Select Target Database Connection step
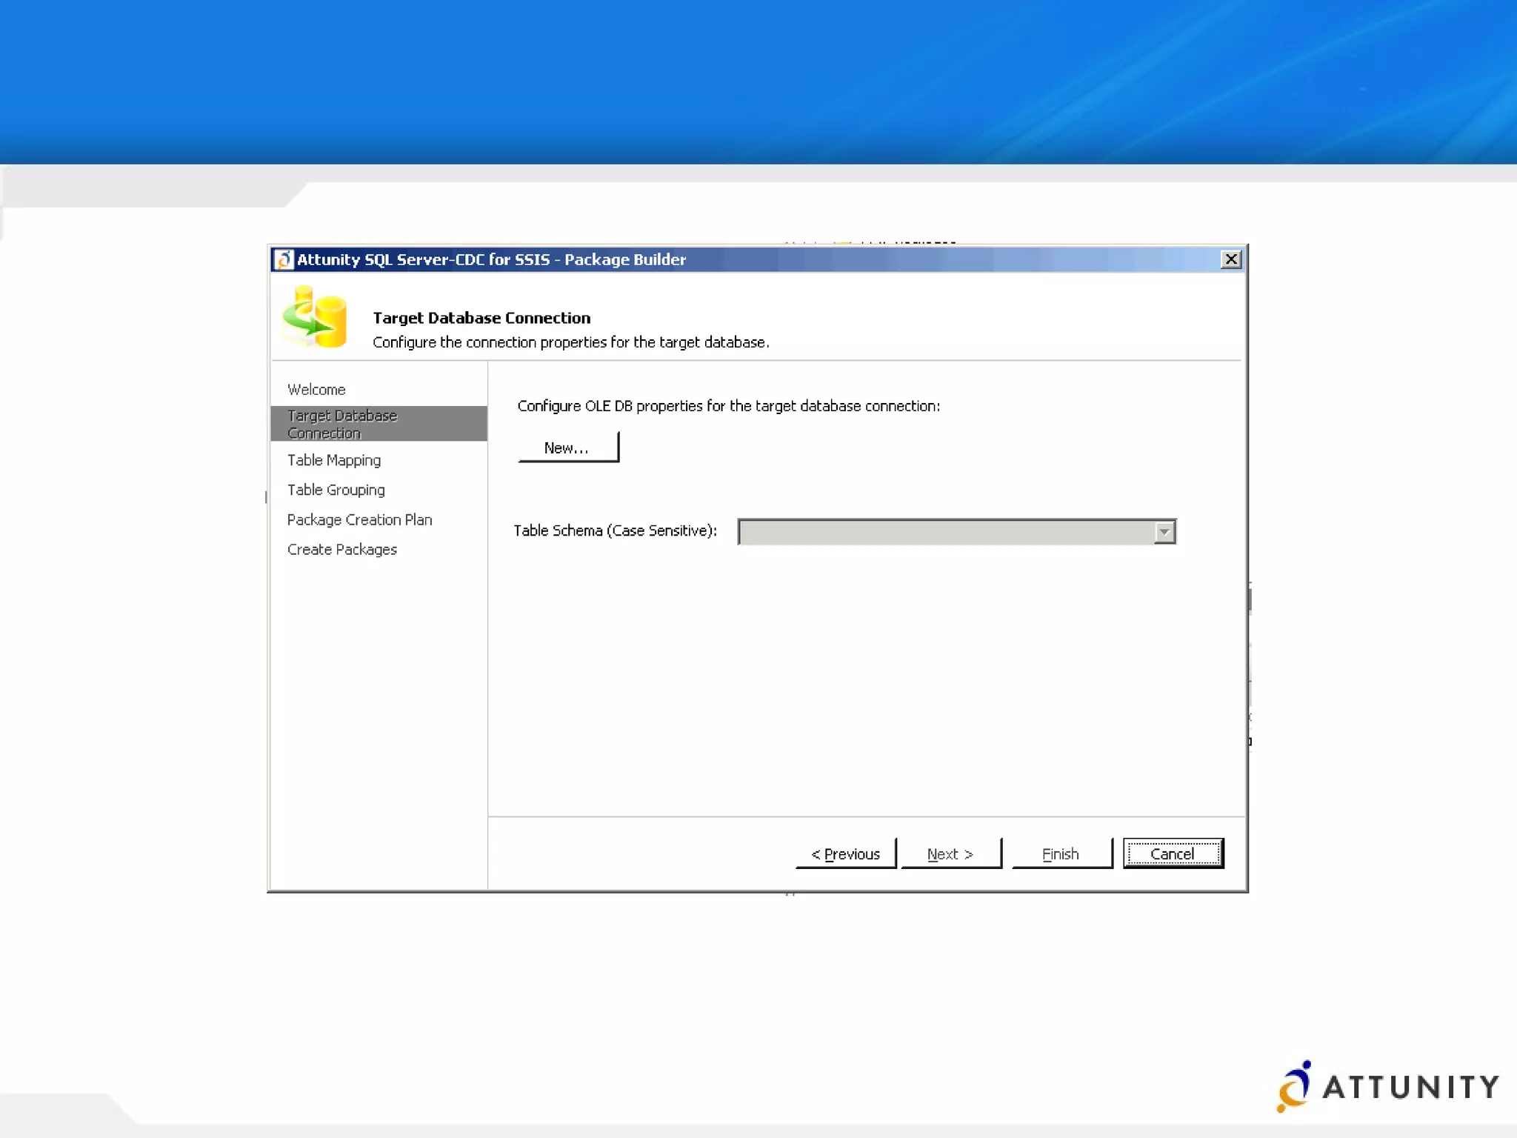This screenshot has width=1517, height=1138. pyautogui.click(x=379, y=424)
